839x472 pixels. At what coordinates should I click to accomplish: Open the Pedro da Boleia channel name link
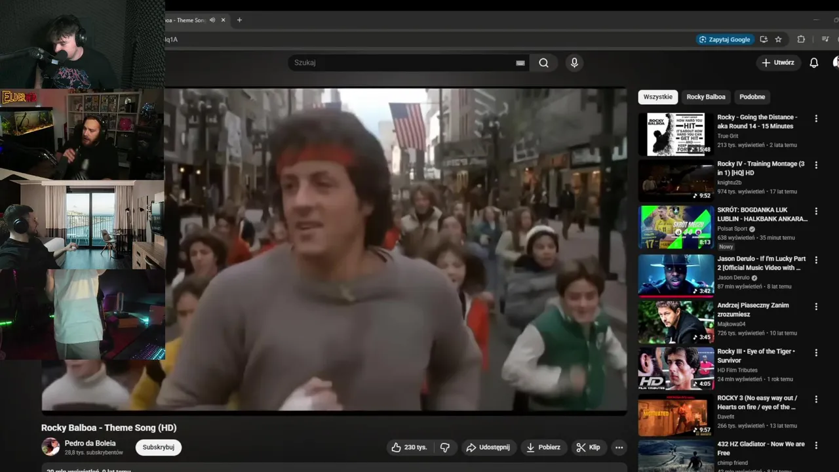pyautogui.click(x=90, y=444)
